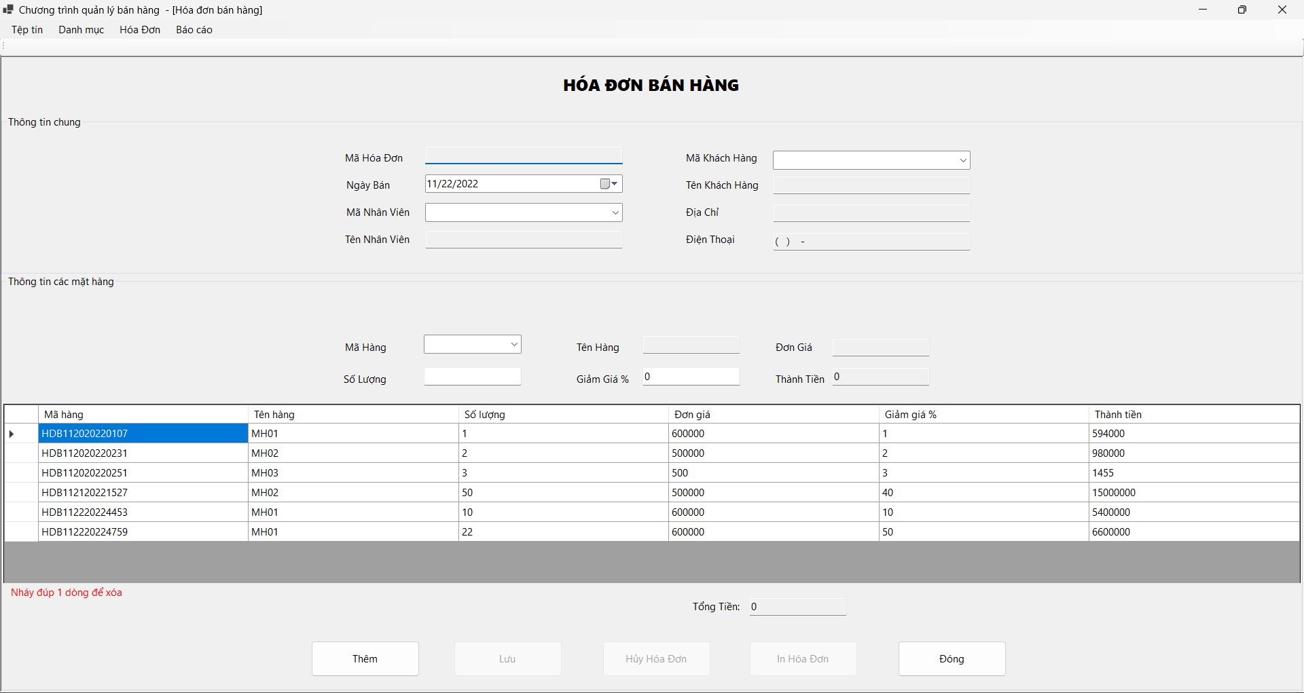
Task: Click the Lưu button
Action: pos(507,658)
